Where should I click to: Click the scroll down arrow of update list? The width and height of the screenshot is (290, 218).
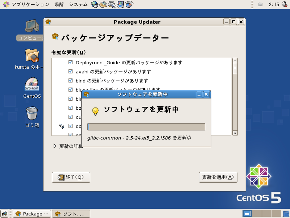click(235, 133)
